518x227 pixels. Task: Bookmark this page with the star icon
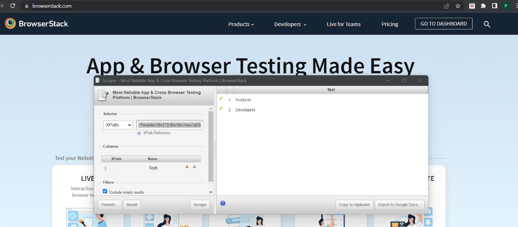(x=458, y=6)
